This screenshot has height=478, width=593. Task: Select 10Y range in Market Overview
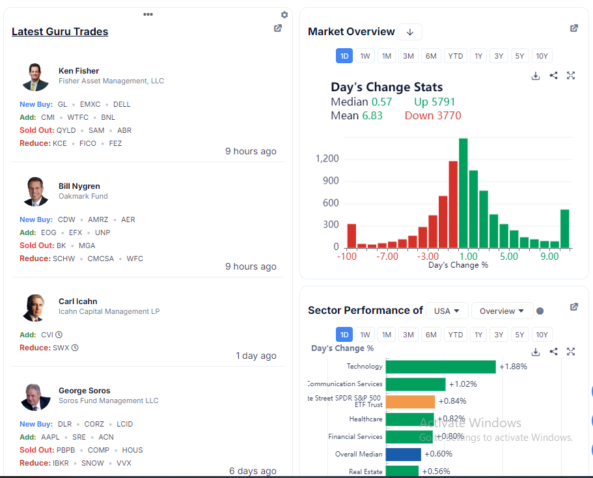point(542,56)
